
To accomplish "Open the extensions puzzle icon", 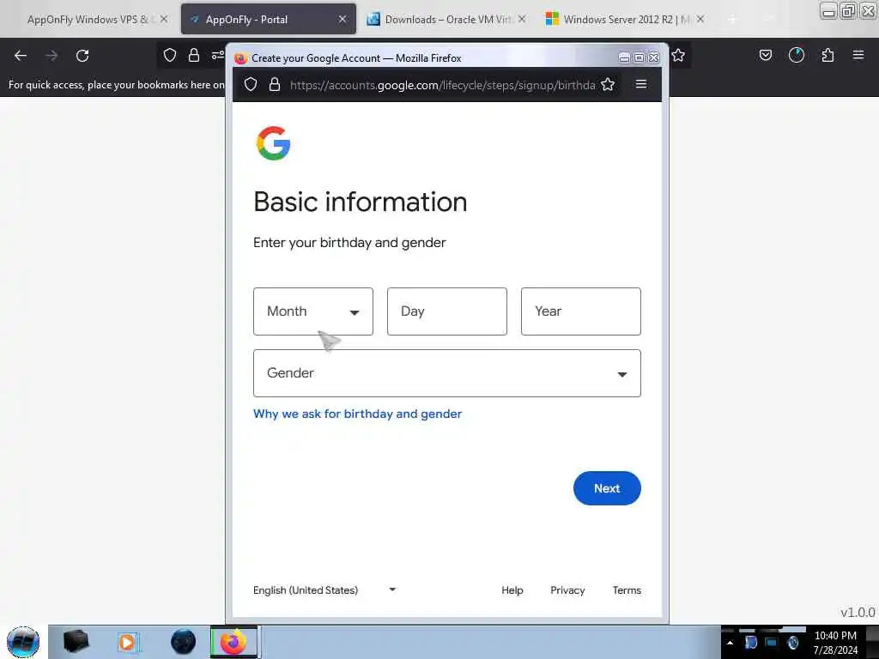I will pyautogui.click(x=827, y=55).
